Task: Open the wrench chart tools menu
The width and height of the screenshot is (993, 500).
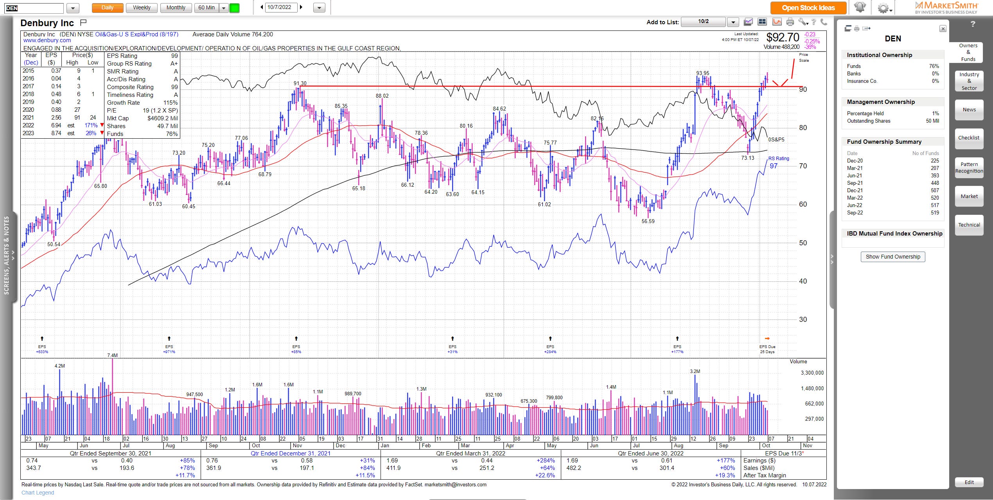Action: (x=803, y=22)
